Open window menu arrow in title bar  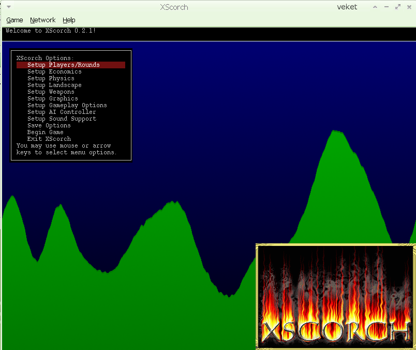coord(9,7)
